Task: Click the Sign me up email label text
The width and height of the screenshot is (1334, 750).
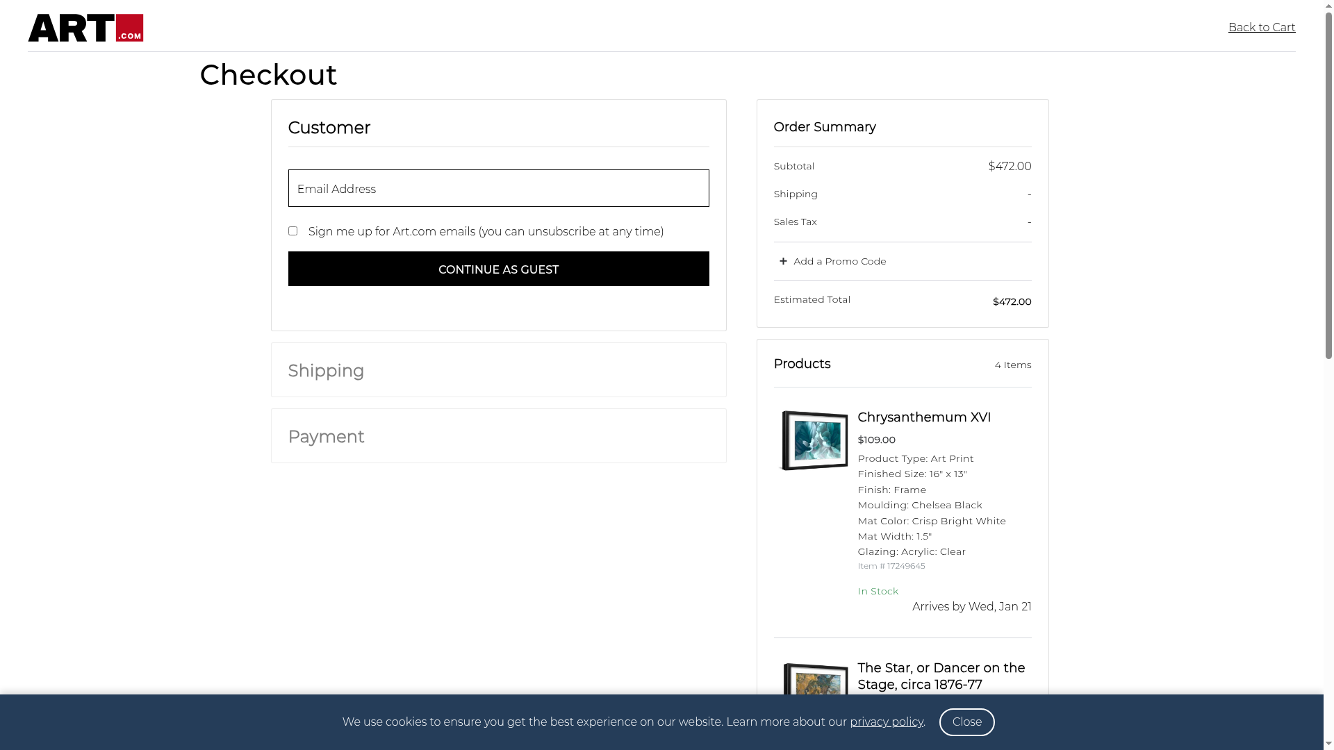Action: [x=486, y=232]
